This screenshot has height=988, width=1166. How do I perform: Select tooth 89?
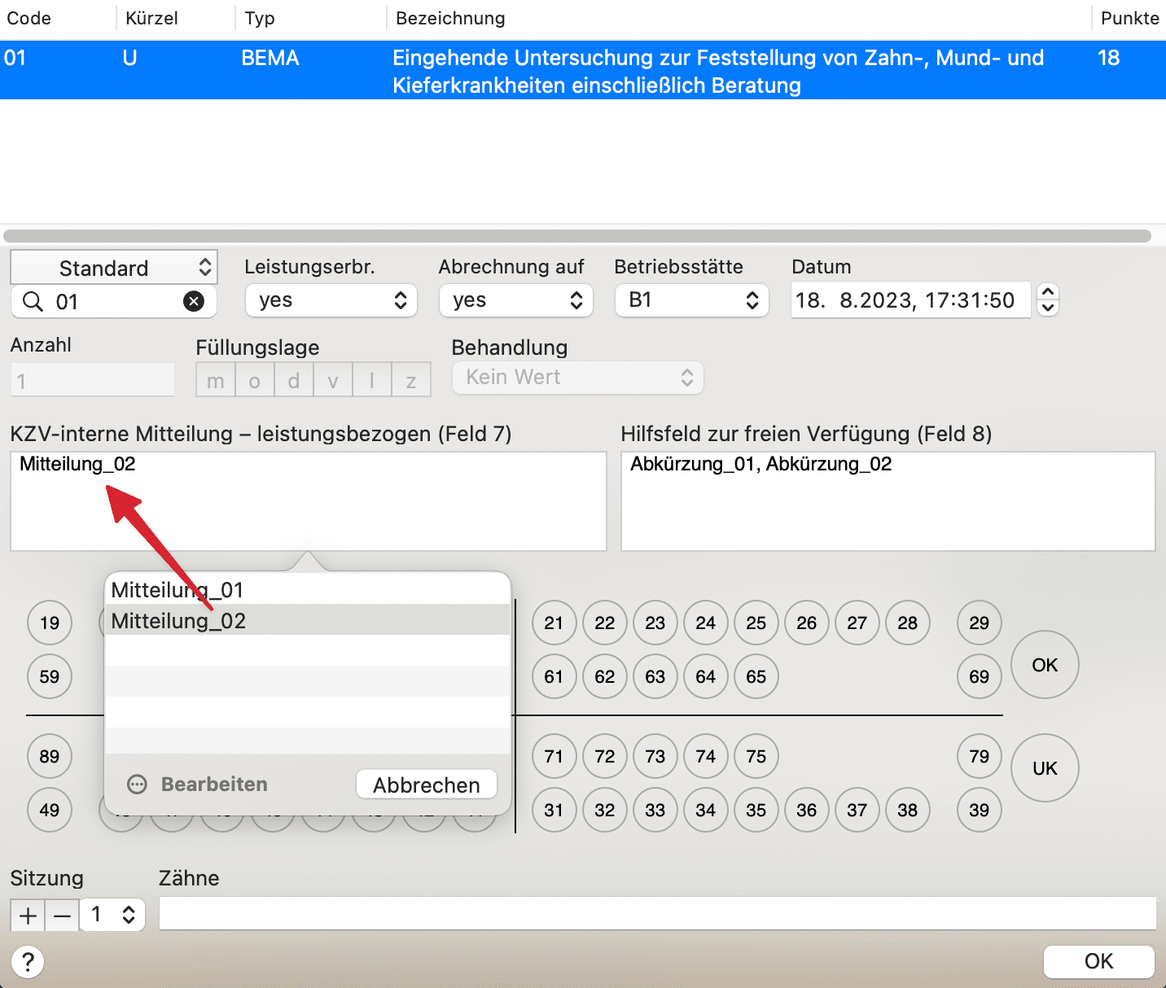point(50,757)
